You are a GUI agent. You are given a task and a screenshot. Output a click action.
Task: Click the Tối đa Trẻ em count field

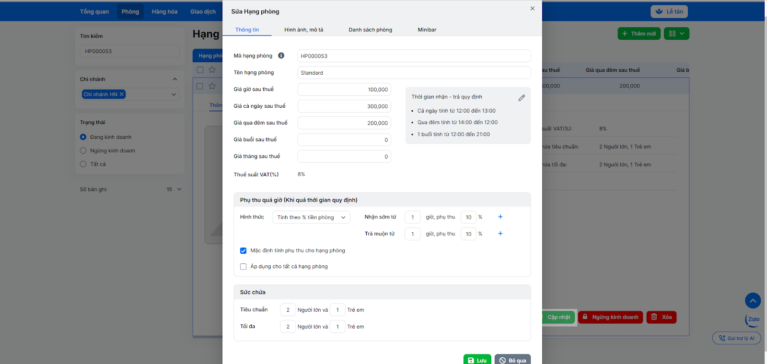coord(337,327)
